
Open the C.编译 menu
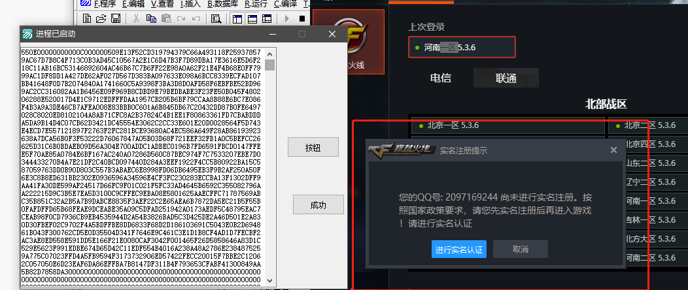[285, 4]
